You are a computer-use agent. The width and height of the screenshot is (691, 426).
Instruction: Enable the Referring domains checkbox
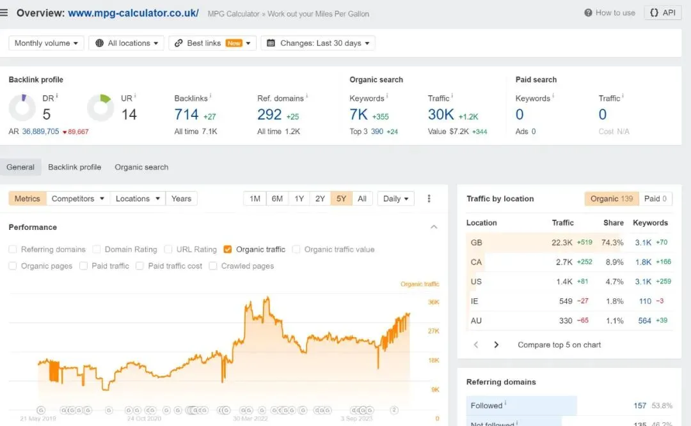13,250
